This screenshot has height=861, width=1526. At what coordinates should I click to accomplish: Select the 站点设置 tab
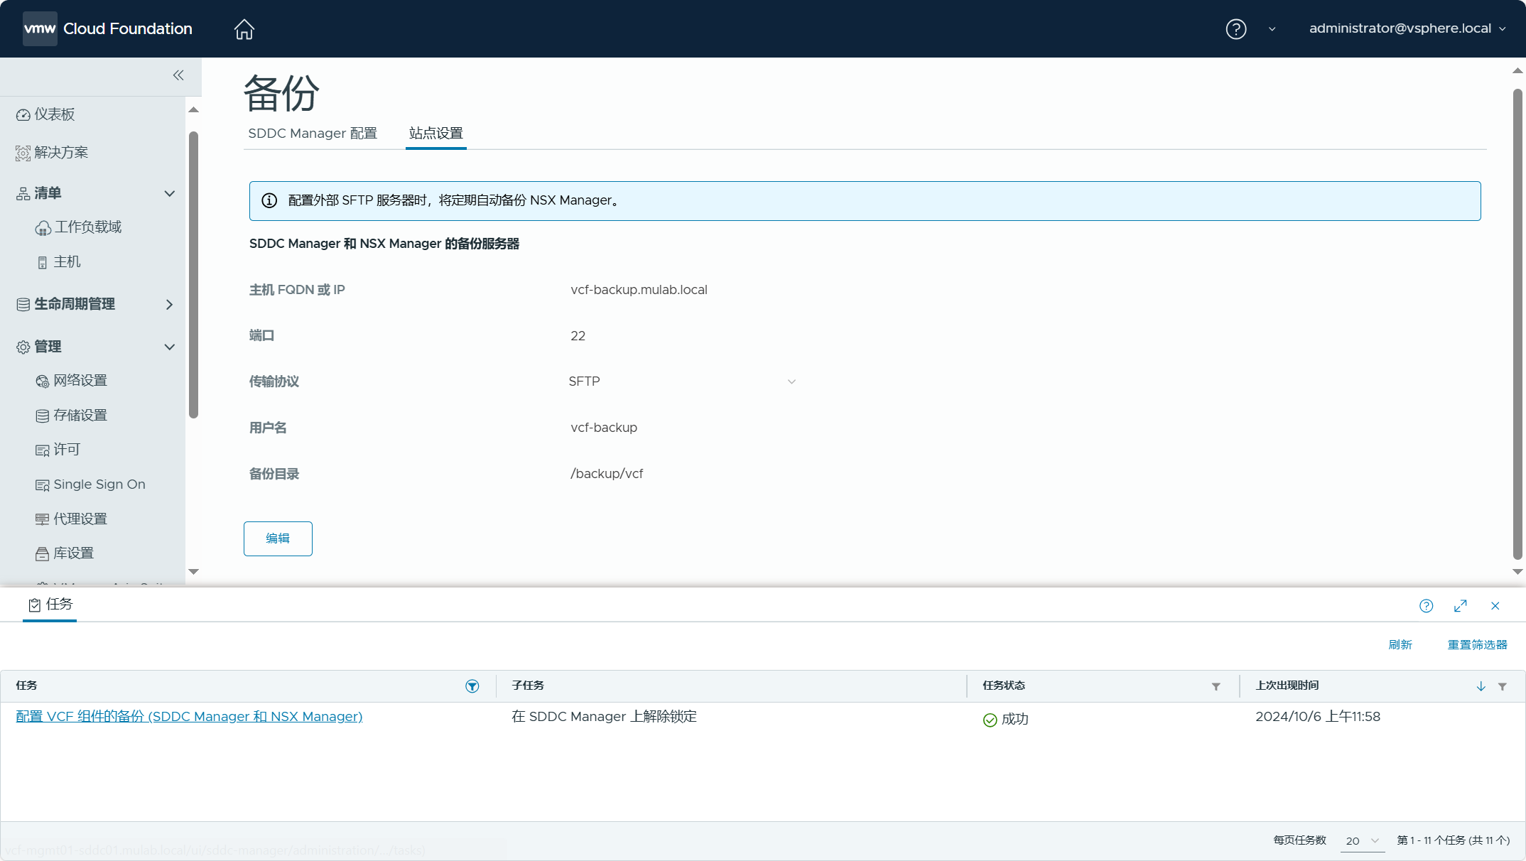coord(435,134)
